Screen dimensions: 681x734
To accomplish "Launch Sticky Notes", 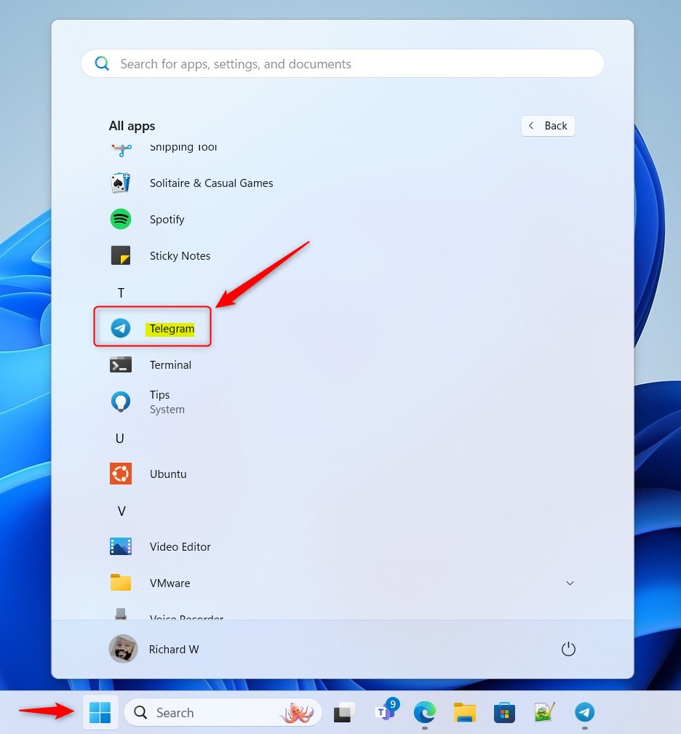I will pos(180,255).
